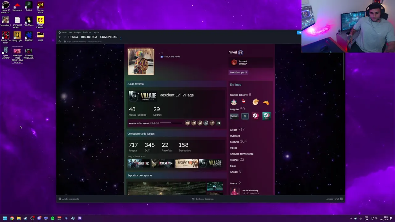
Task: Open the TIENDA tab
Action: click(x=73, y=37)
